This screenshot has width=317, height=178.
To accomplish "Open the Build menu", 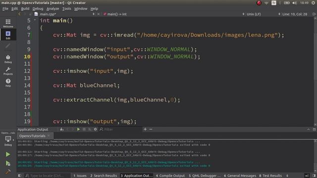I will click(x=25, y=9).
